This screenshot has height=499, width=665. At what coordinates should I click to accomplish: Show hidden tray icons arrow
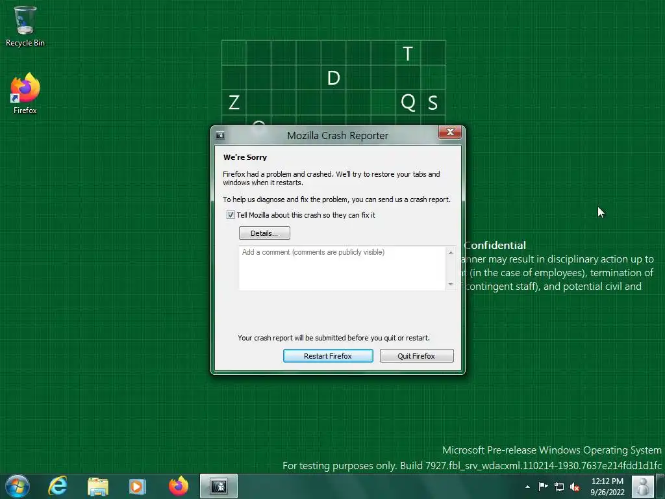point(527,487)
